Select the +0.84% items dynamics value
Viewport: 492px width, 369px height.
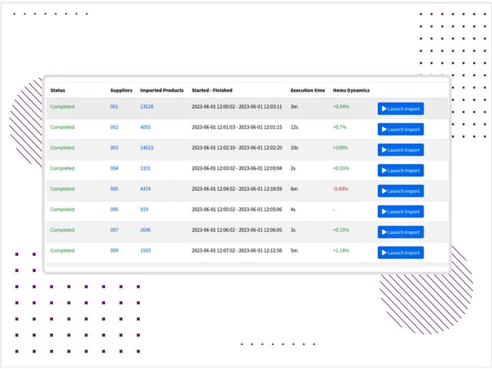(341, 107)
